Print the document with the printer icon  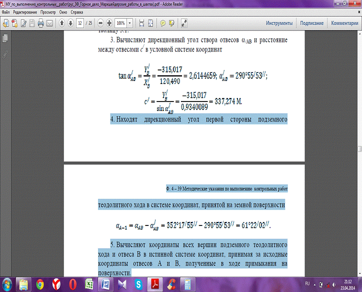click(x=41, y=23)
